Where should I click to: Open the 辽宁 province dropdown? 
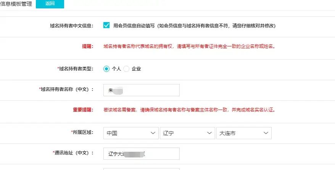coord(187,133)
